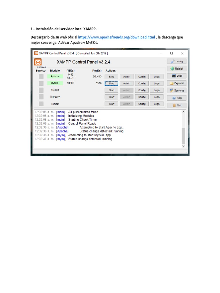Toggle the FileZilla service checkbox

pos(41,90)
